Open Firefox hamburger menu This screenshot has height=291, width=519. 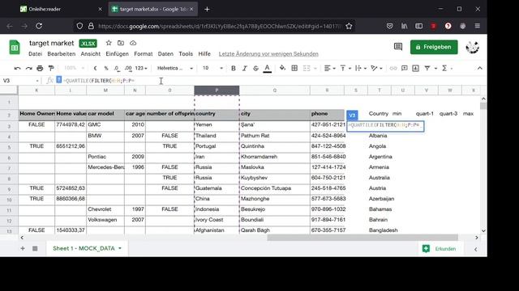pos(477,26)
